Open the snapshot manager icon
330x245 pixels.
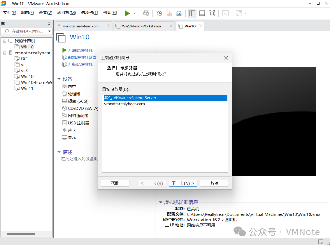(x=179, y=13)
